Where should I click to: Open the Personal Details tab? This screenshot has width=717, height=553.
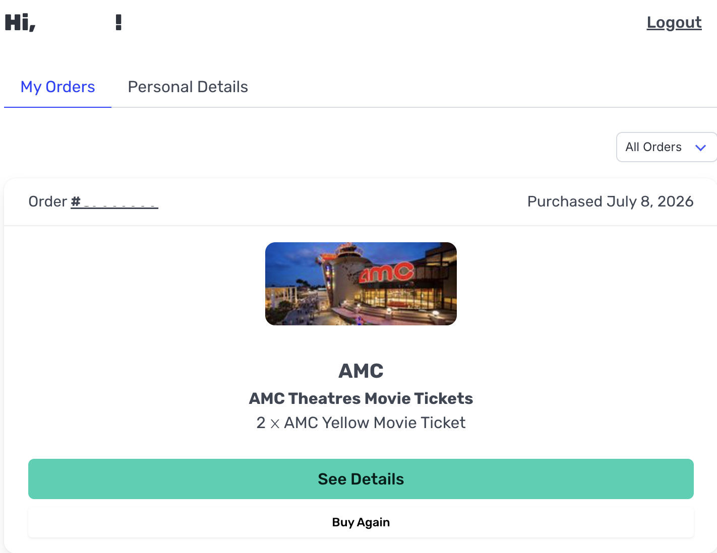188,87
